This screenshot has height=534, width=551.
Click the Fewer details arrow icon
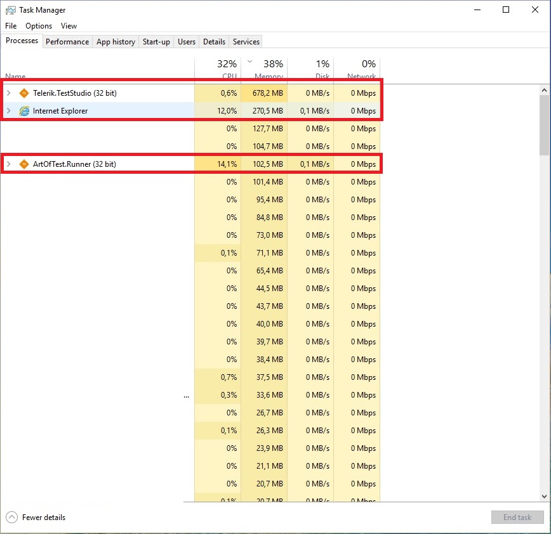tap(11, 517)
